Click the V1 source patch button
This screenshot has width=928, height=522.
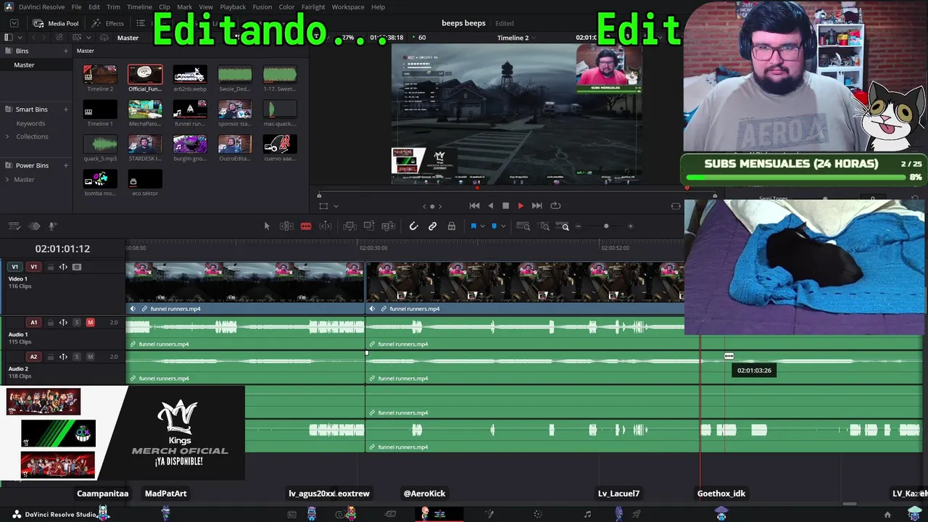click(x=14, y=267)
